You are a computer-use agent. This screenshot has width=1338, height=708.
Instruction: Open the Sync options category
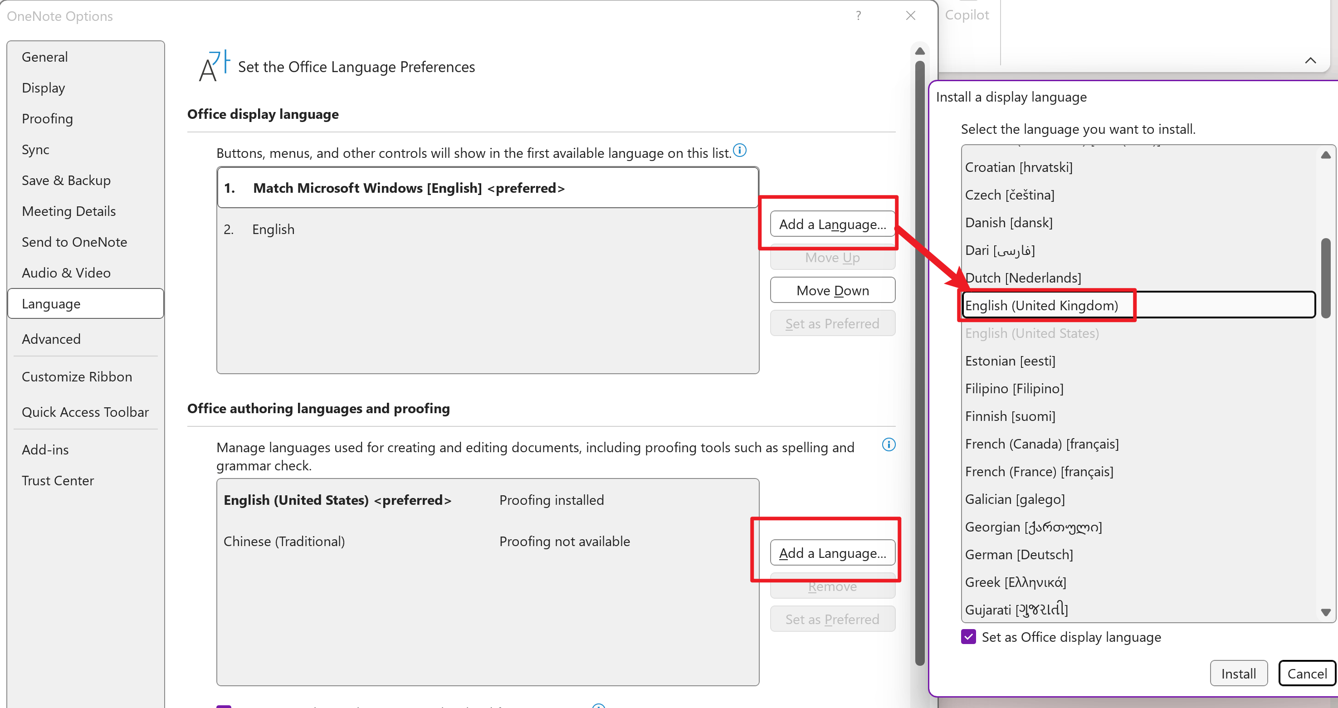point(86,150)
